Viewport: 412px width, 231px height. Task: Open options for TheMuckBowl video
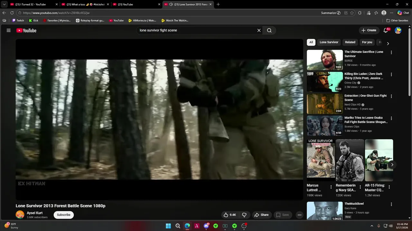(391, 204)
